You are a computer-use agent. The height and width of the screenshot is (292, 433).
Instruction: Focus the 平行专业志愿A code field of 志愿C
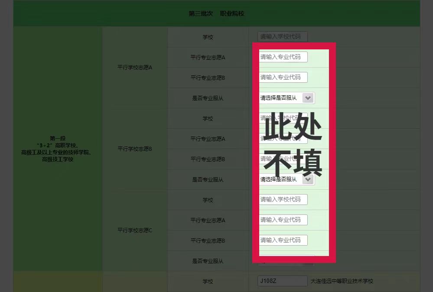[282, 220]
